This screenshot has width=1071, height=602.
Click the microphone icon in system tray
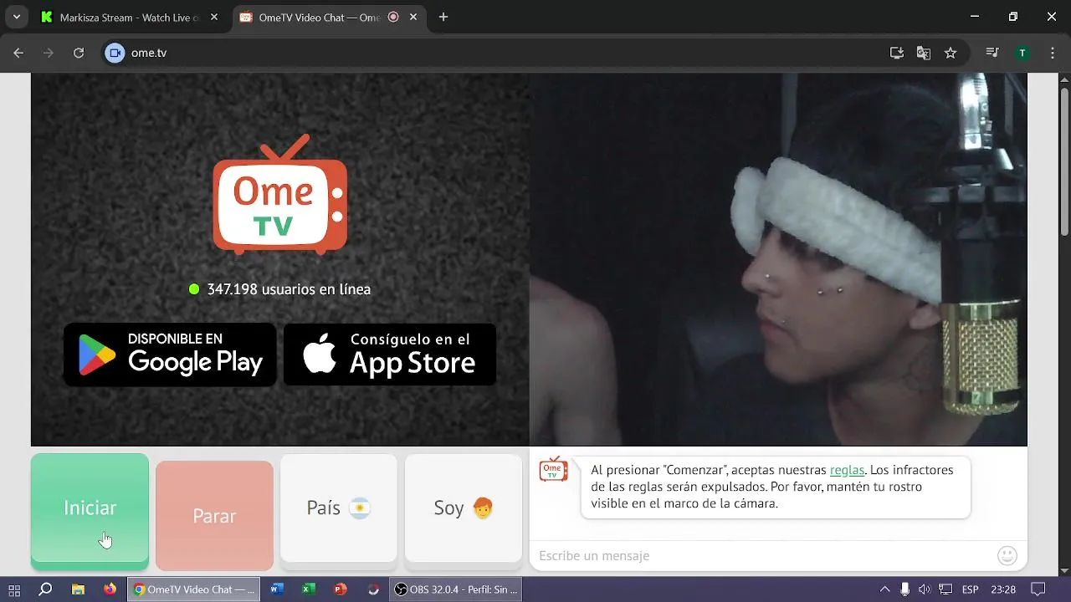coord(904,589)
